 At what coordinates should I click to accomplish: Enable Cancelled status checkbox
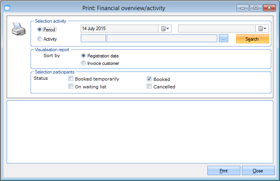(149, 86)
